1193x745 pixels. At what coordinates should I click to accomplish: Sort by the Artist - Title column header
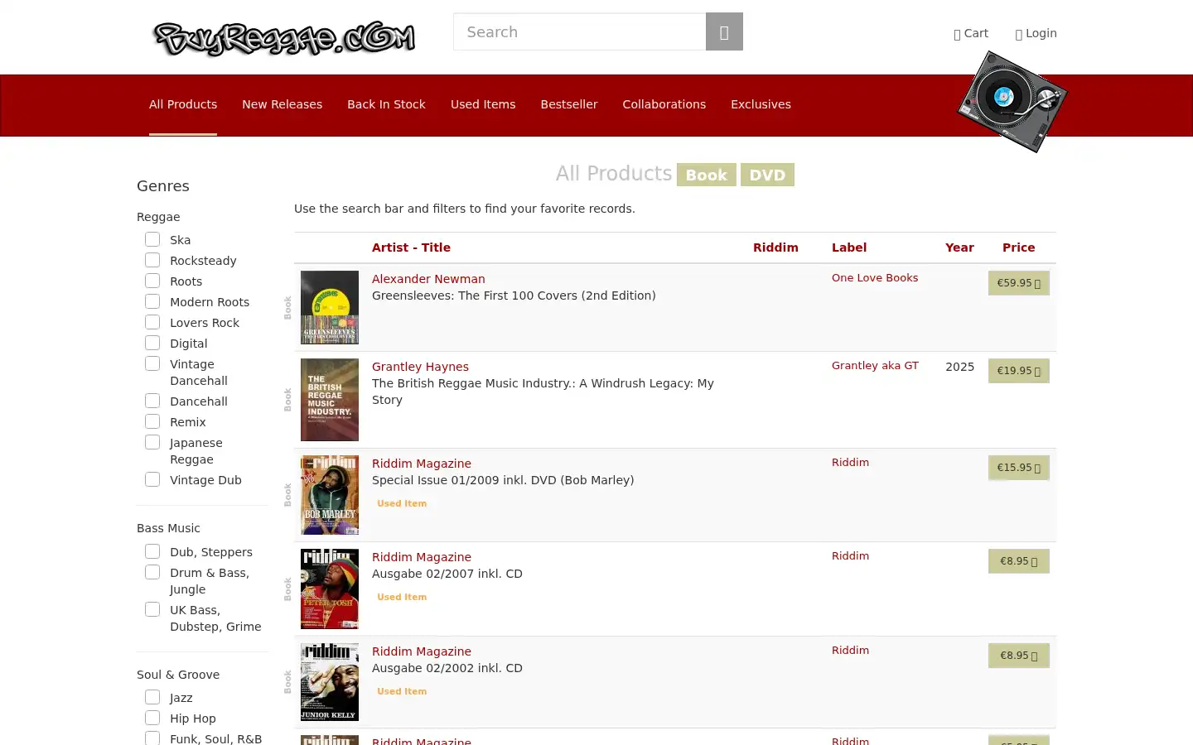click(411, 248)
